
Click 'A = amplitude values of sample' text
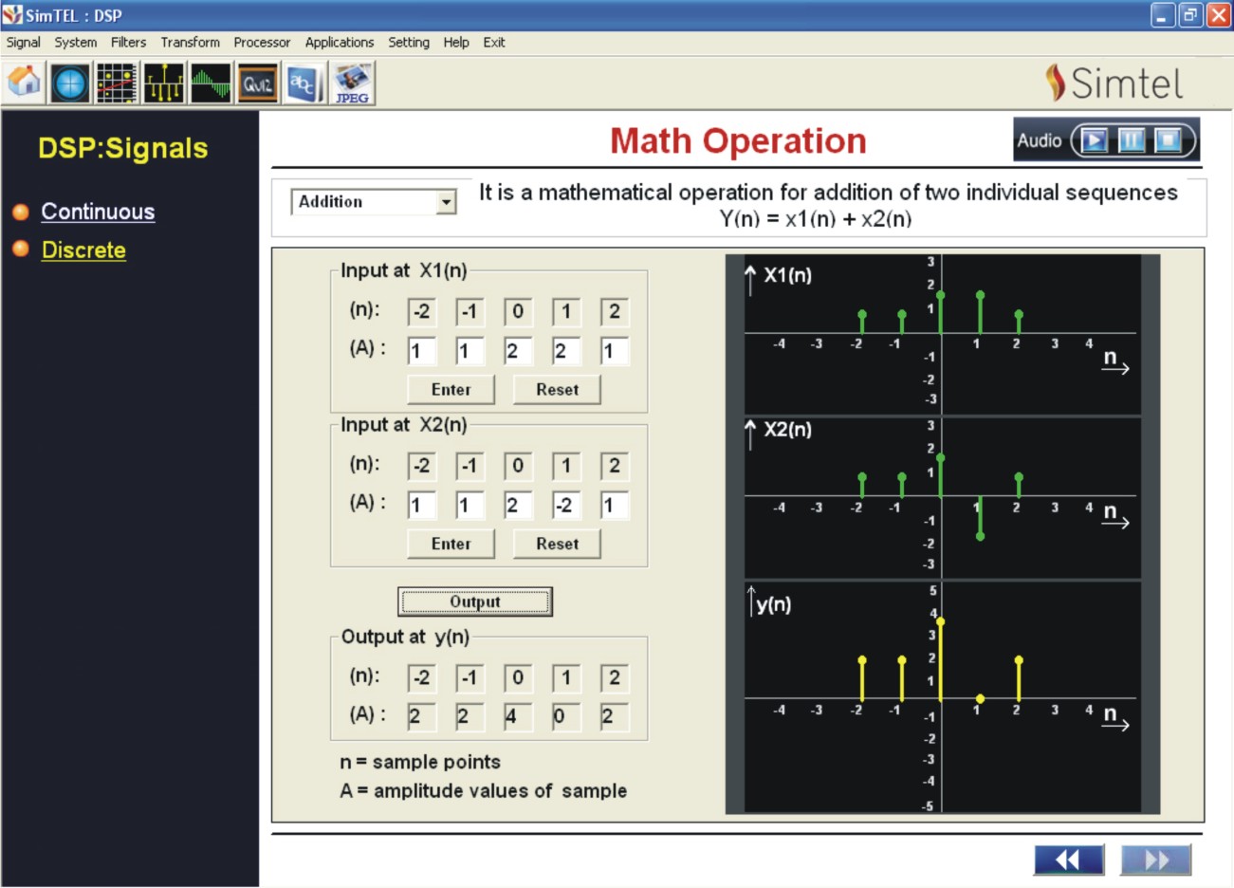click(484, 790)
